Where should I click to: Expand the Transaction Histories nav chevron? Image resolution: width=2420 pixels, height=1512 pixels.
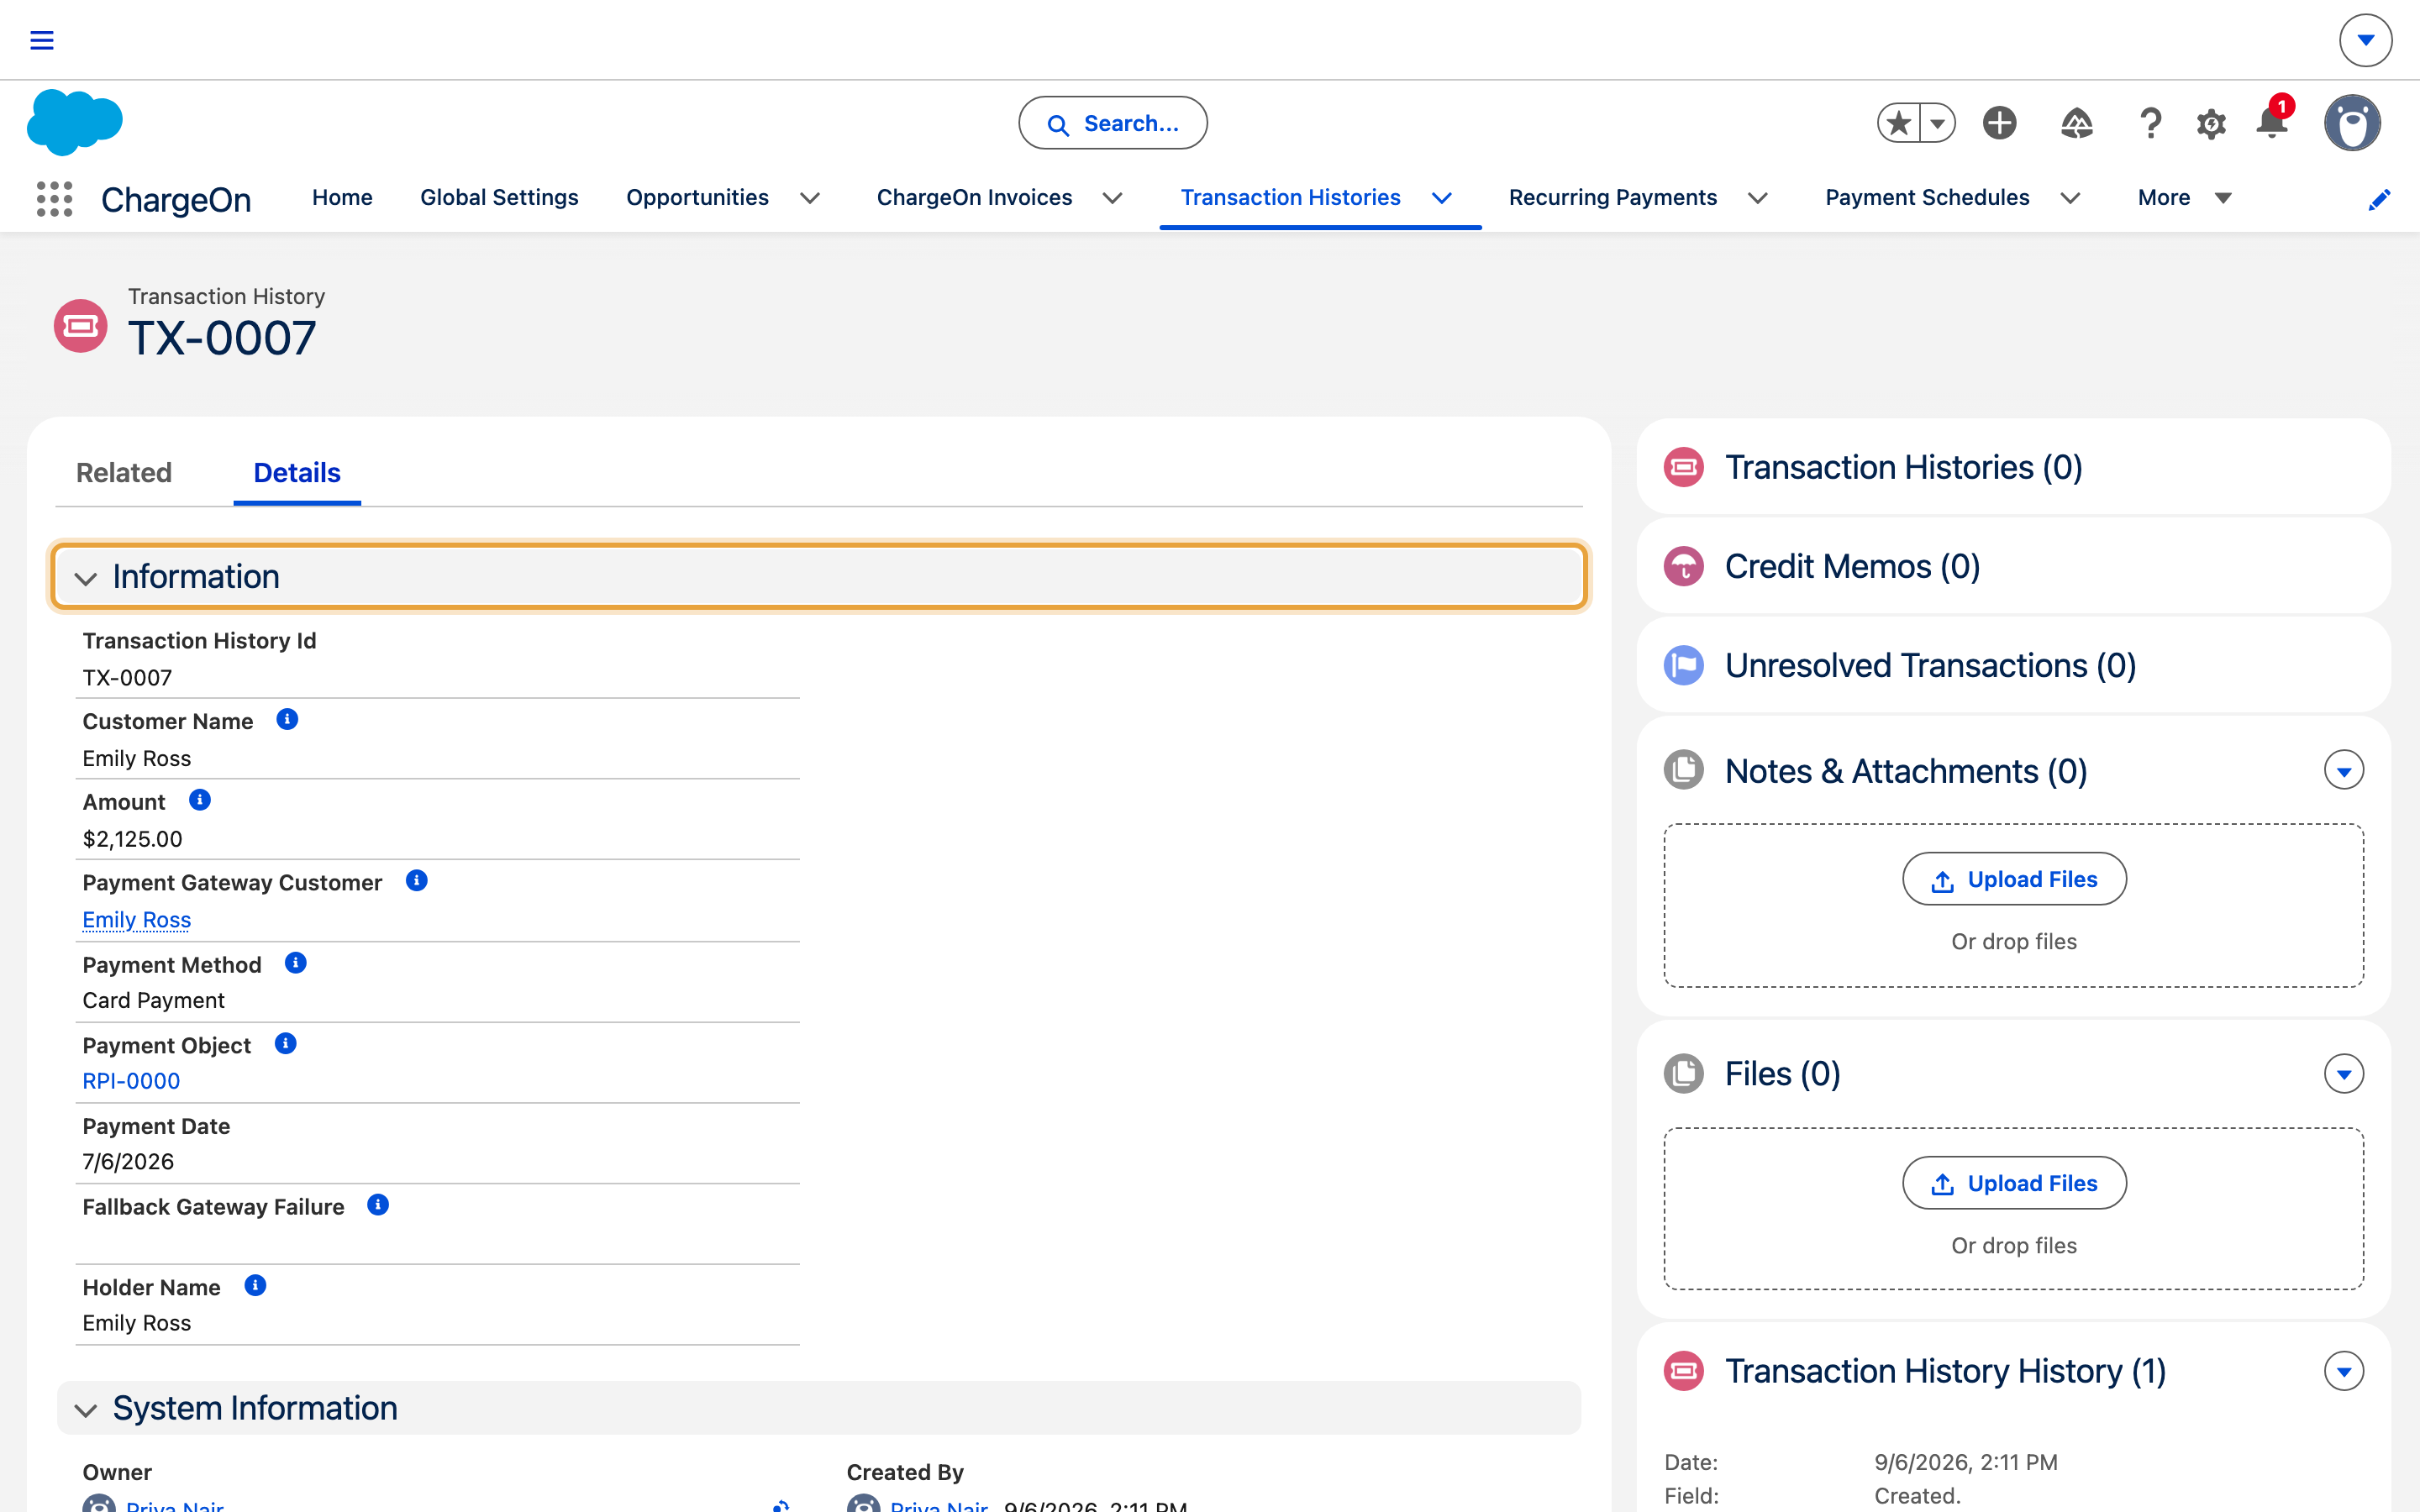coord(1442,199)
